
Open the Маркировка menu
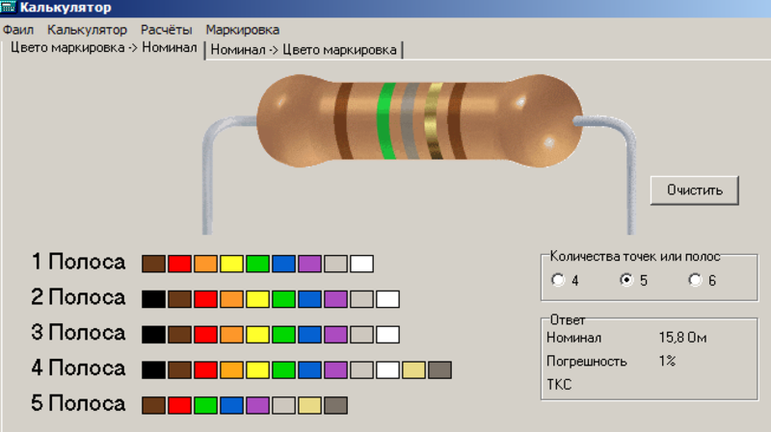pyautogui.click(x=243, y=30)
